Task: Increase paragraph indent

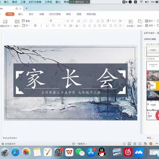Action: tap(102, 21)
